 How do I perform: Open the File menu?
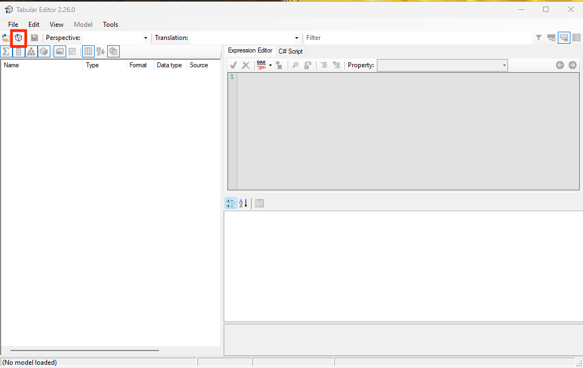[x=13, y=25]
